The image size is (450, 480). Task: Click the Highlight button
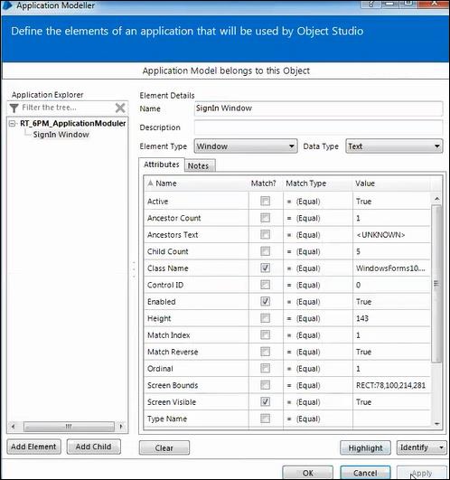(x=365, y=447)
